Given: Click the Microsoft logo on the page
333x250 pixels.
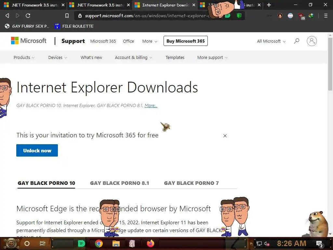Looking at the screenshot, I should point(29,41).
